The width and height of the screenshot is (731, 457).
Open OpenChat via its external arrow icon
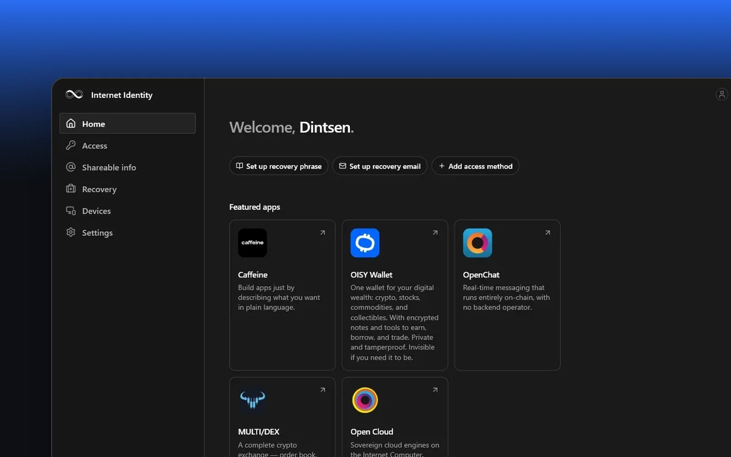[x=547, y=233]
